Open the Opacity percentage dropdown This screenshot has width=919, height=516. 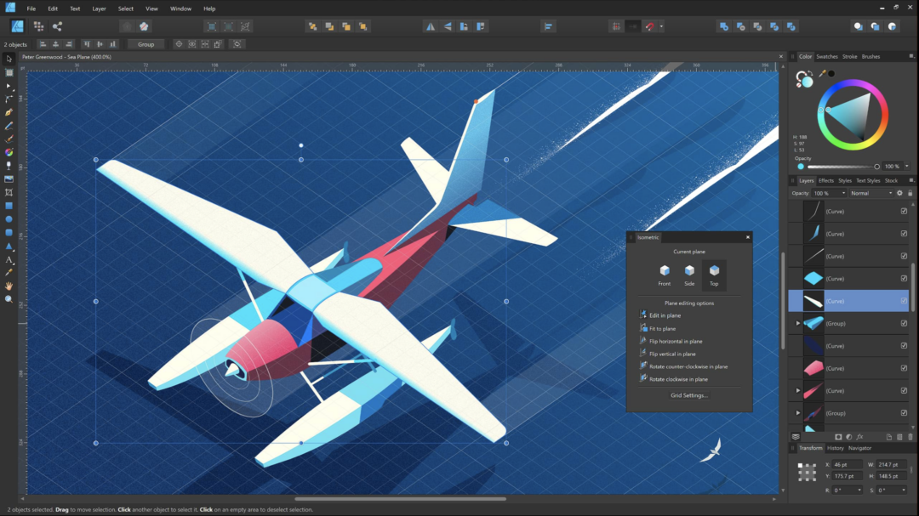click(x=843, y=193)
